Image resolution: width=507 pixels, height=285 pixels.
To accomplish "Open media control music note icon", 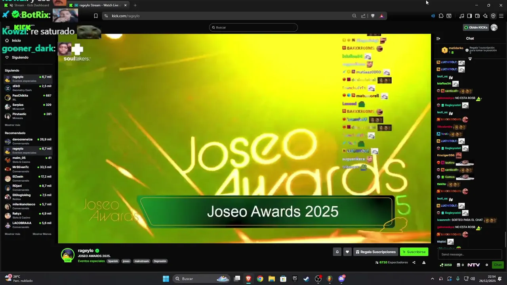I will click(x=461, y=16).
